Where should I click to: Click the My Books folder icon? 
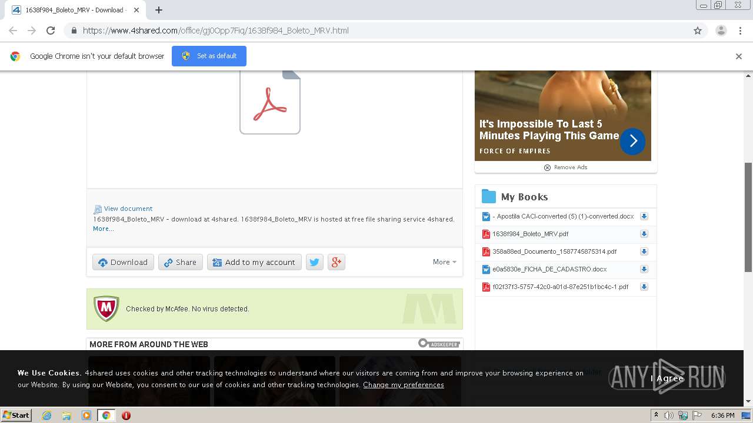(489, 196)
